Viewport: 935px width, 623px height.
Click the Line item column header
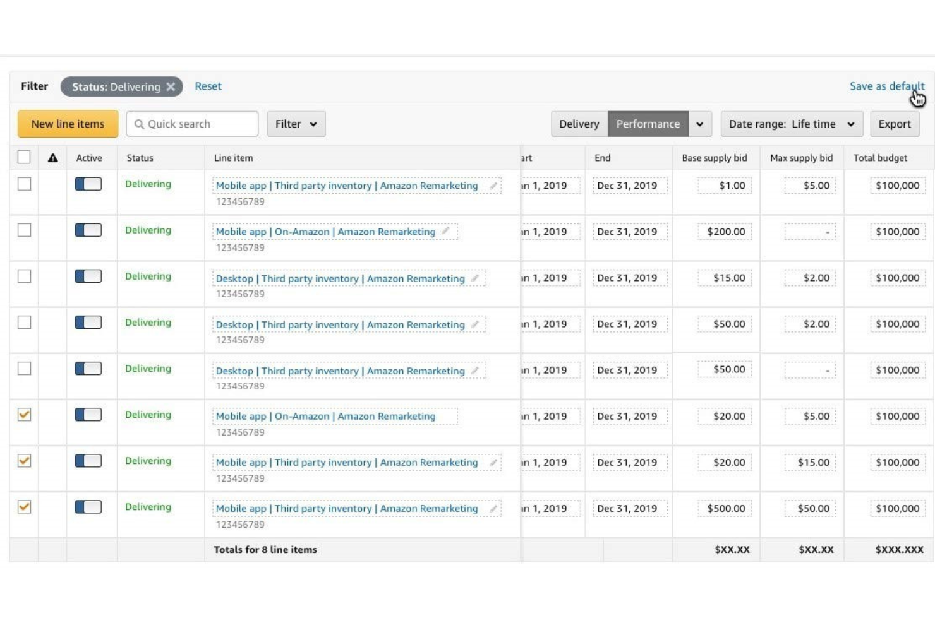point(233,158)
